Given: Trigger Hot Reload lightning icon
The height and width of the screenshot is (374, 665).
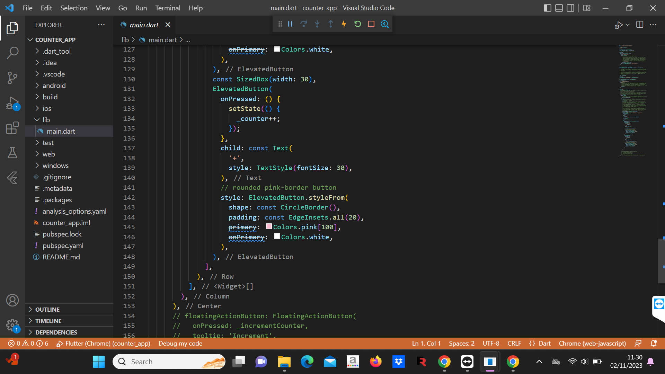Looking at the screenshot, I should coord(344,24).
